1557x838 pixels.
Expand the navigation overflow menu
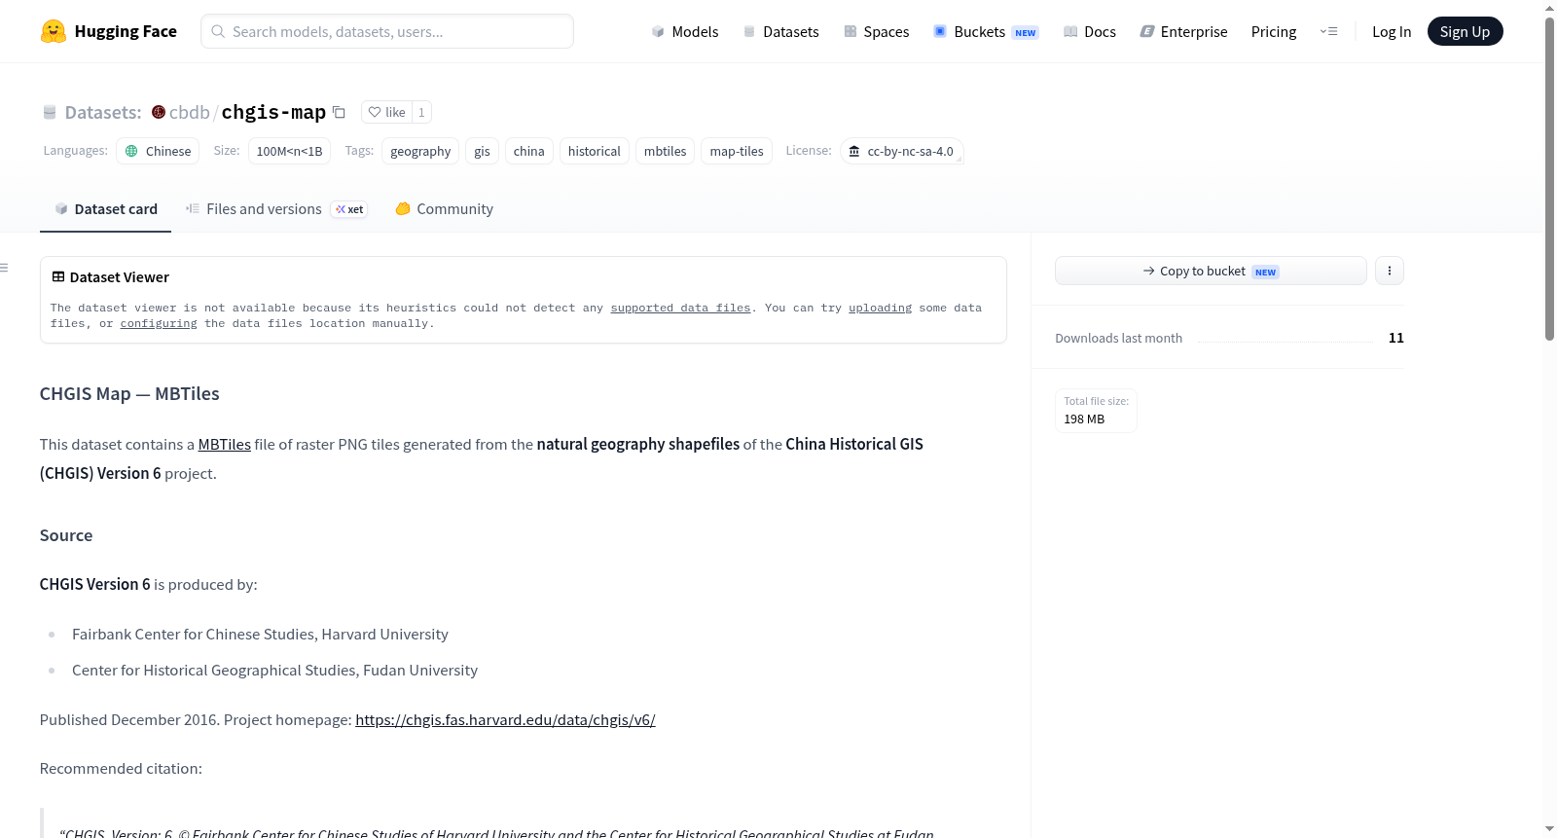coord(1328,31)
